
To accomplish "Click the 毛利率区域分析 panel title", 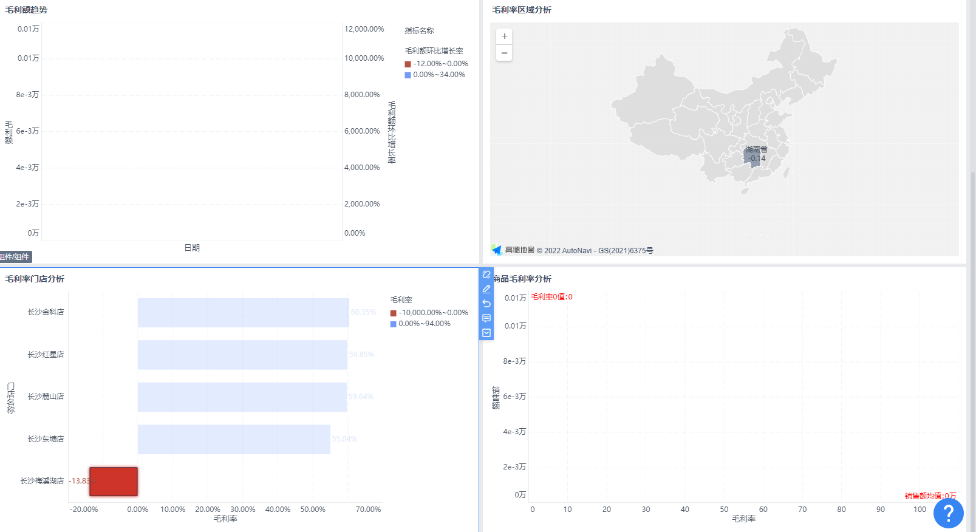I will point(522,10).
